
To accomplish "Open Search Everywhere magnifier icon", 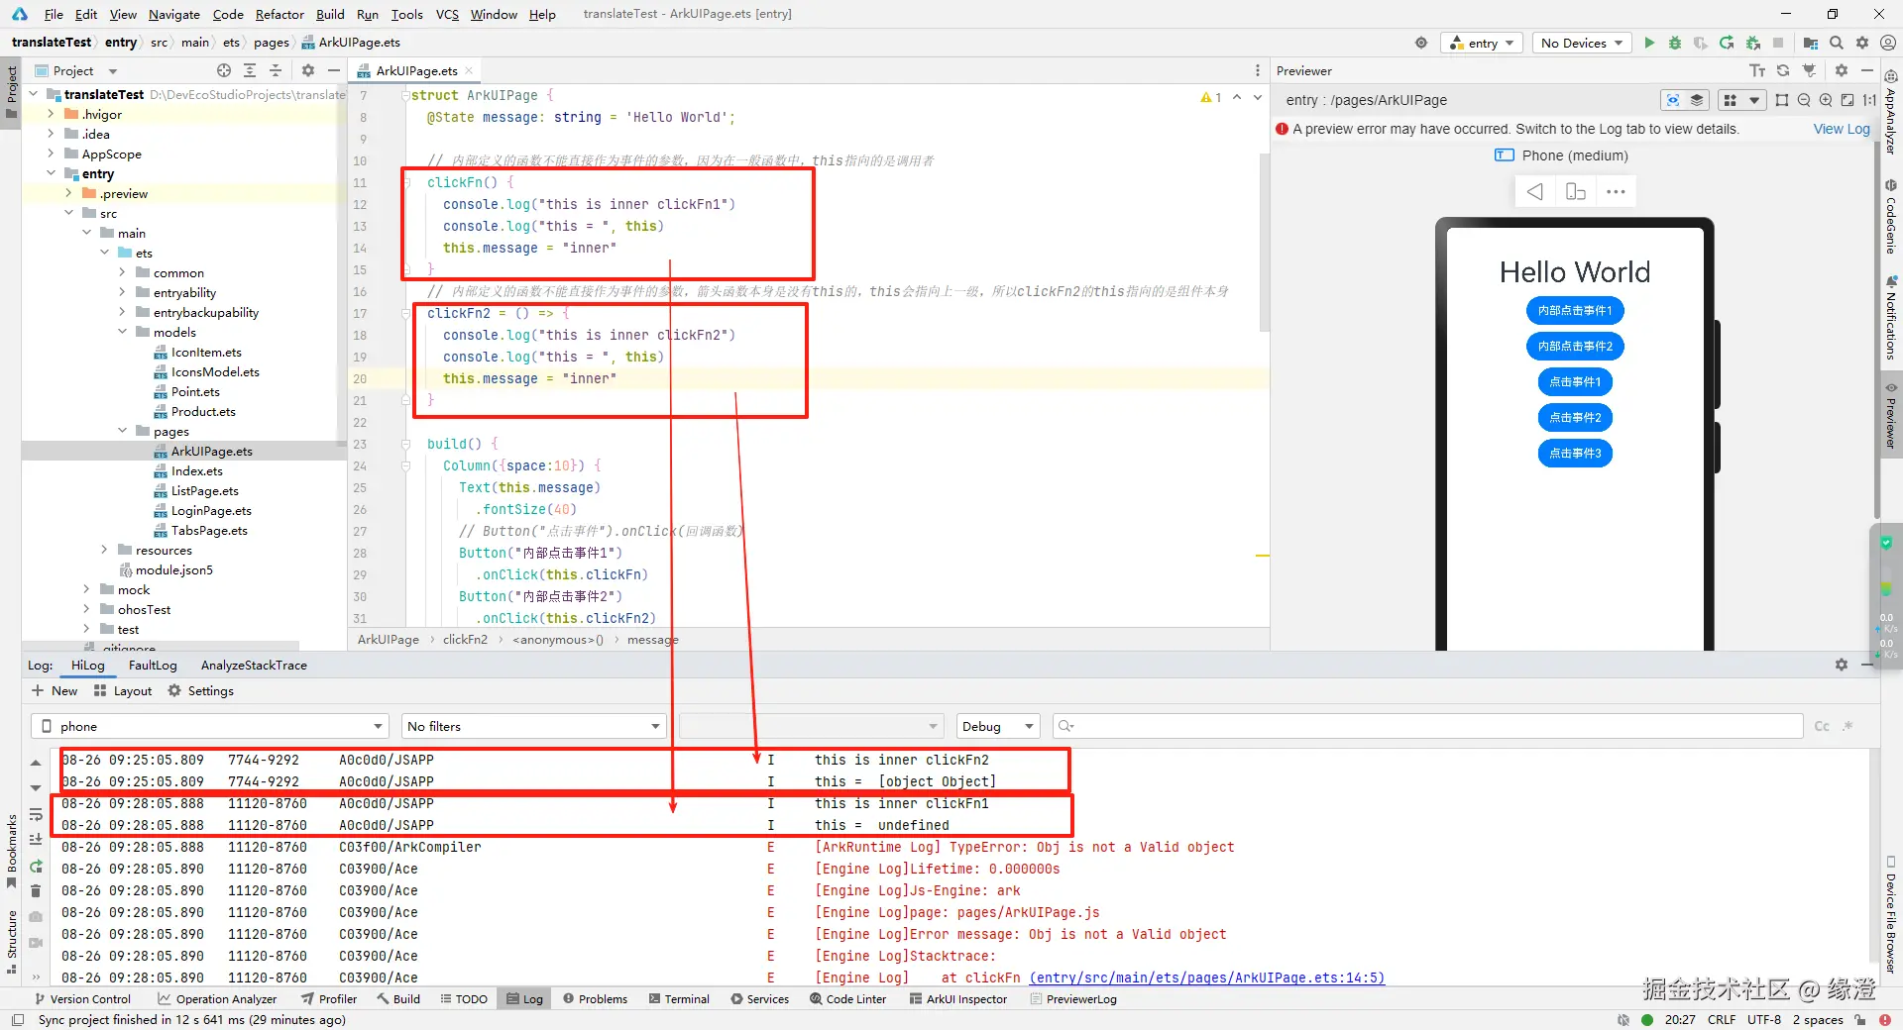I will coord(1837,43).
